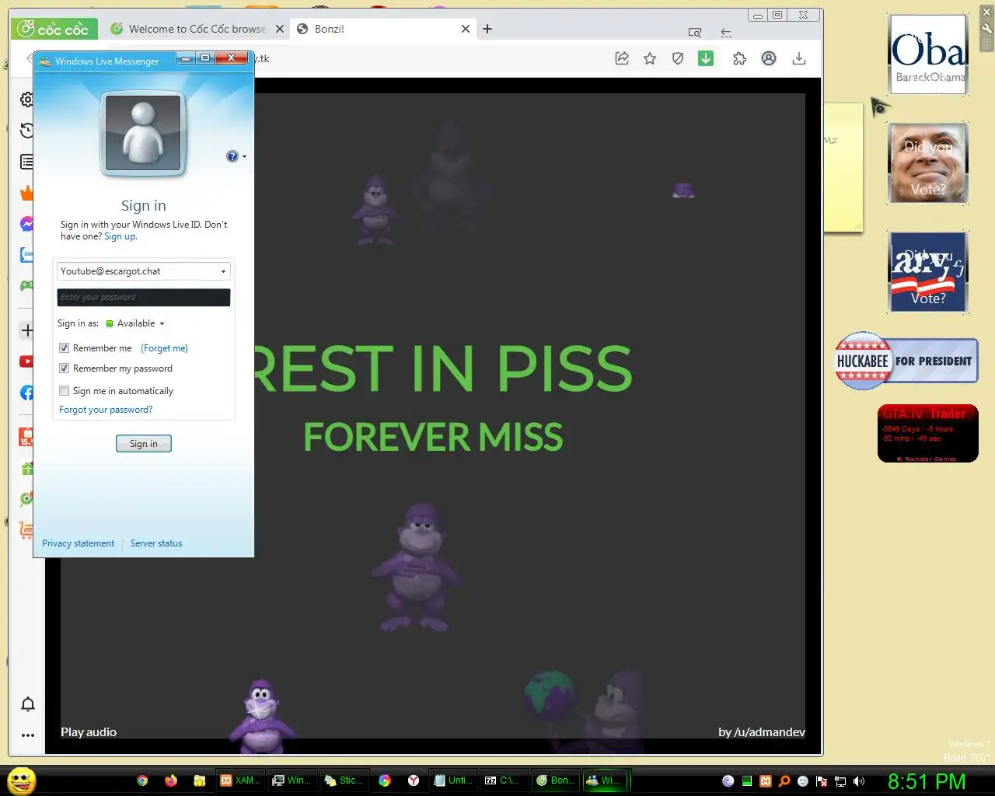Click the McCain Did you Vote gadget
995x796 pixels.
click(928, 163)
